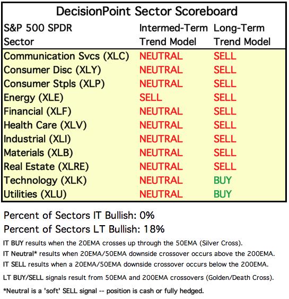Screen dimensions: 289x299
Task: Click the Silver Cross IT BUY footnote
Action: coord(123,243)
